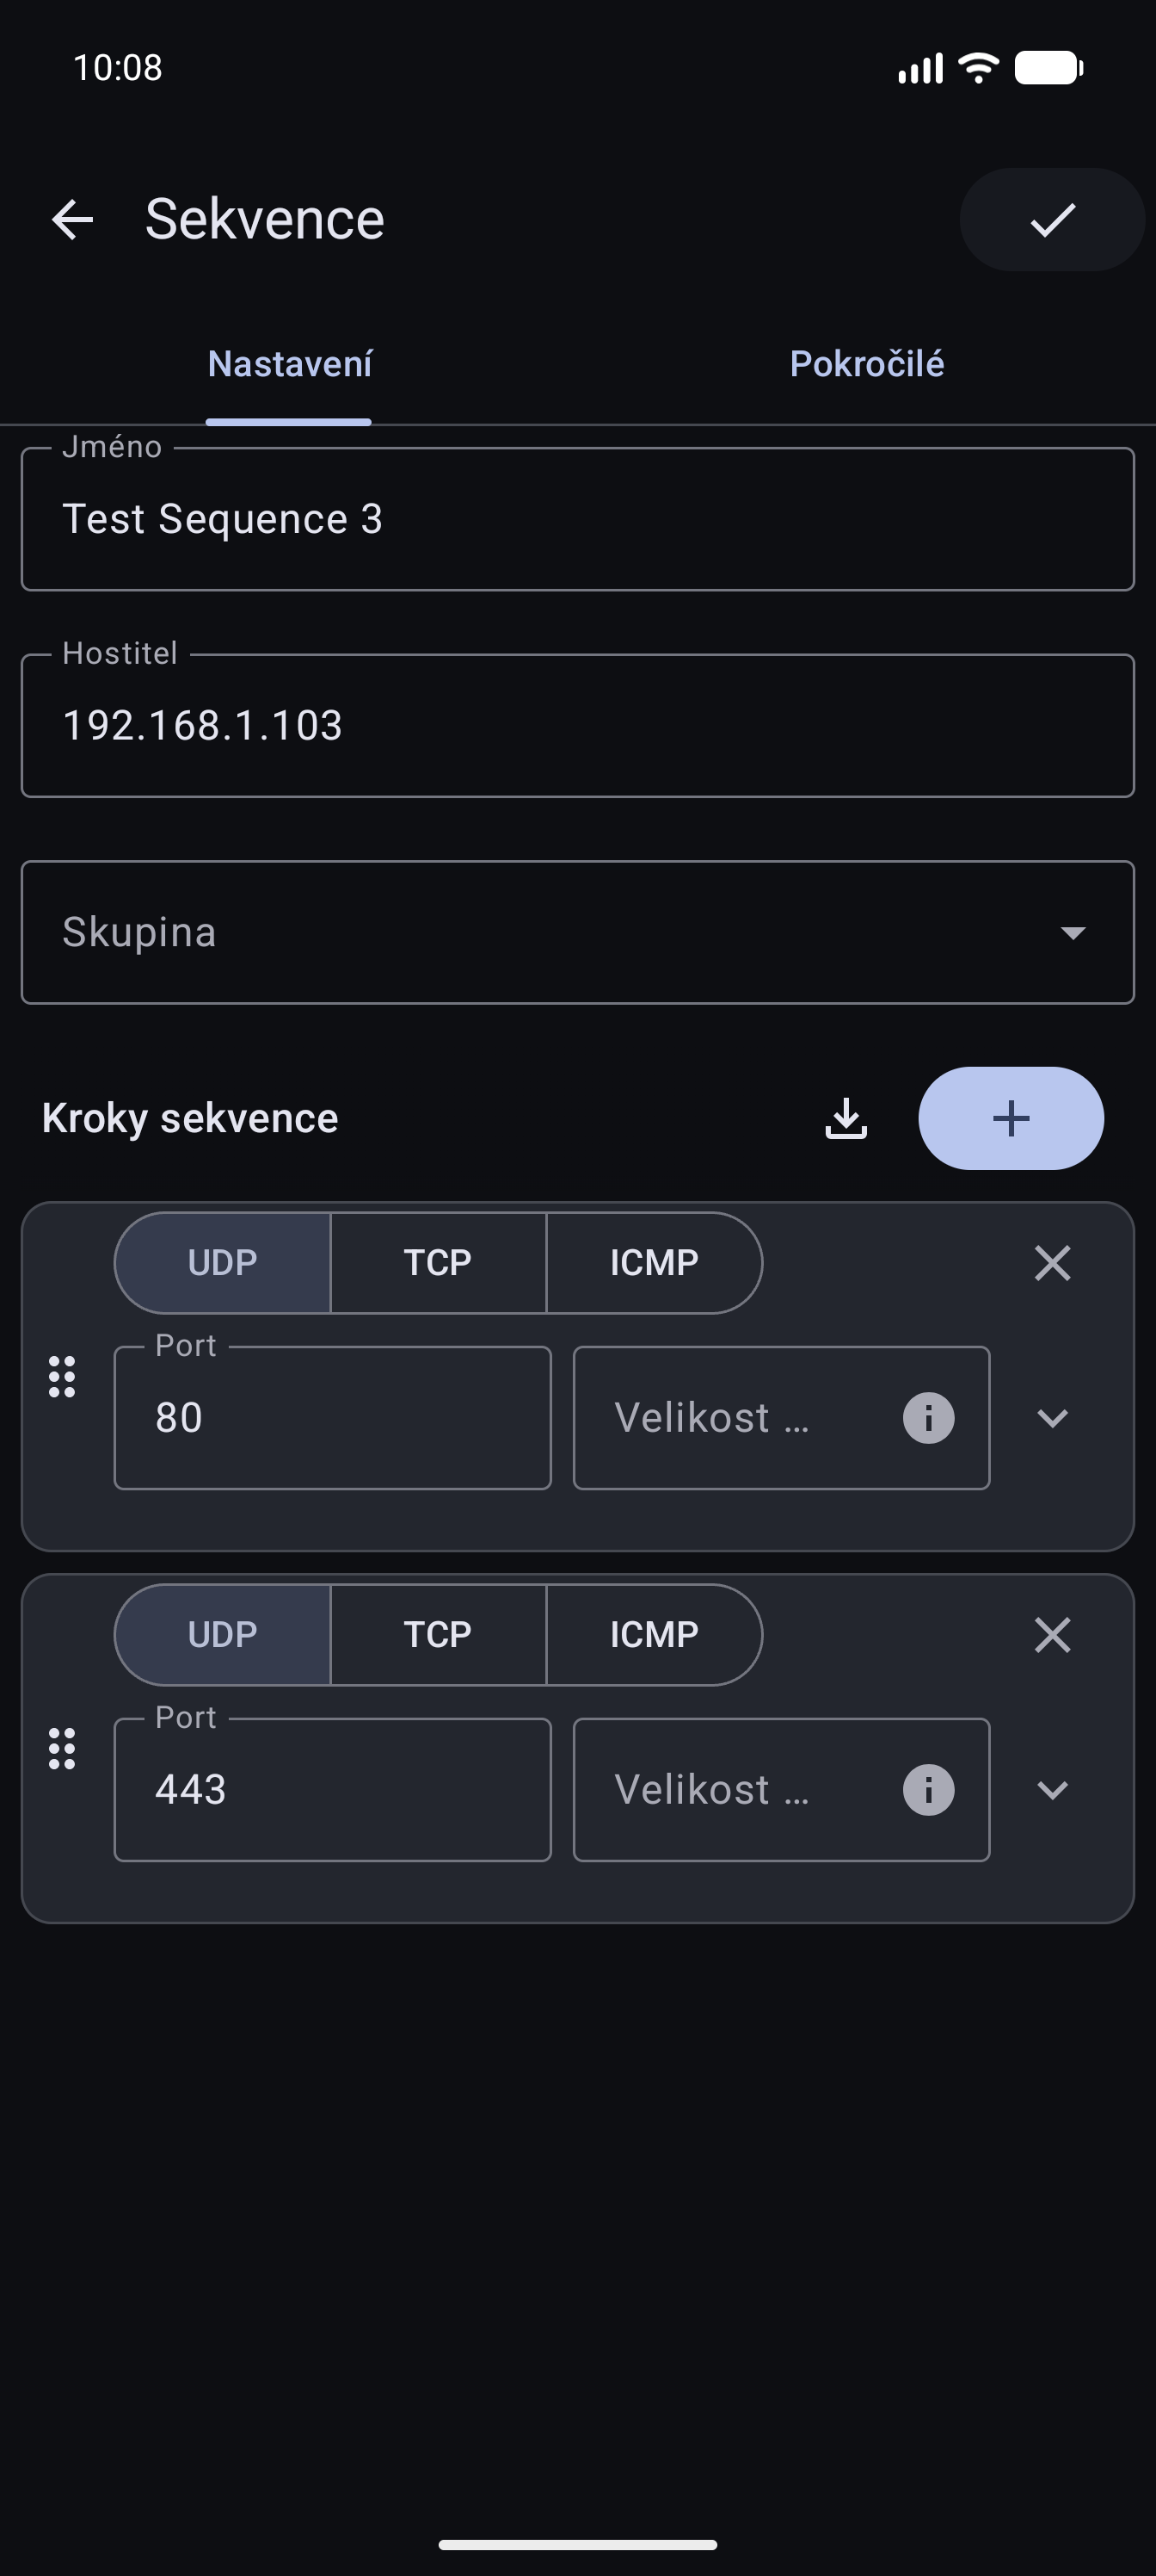
Task: Remove the port 80 step
Action: tap(1052, 1263)
